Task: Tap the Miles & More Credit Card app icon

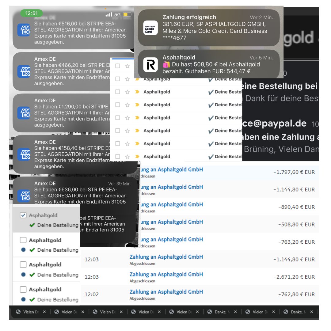Action: click(x=150, y=28)
